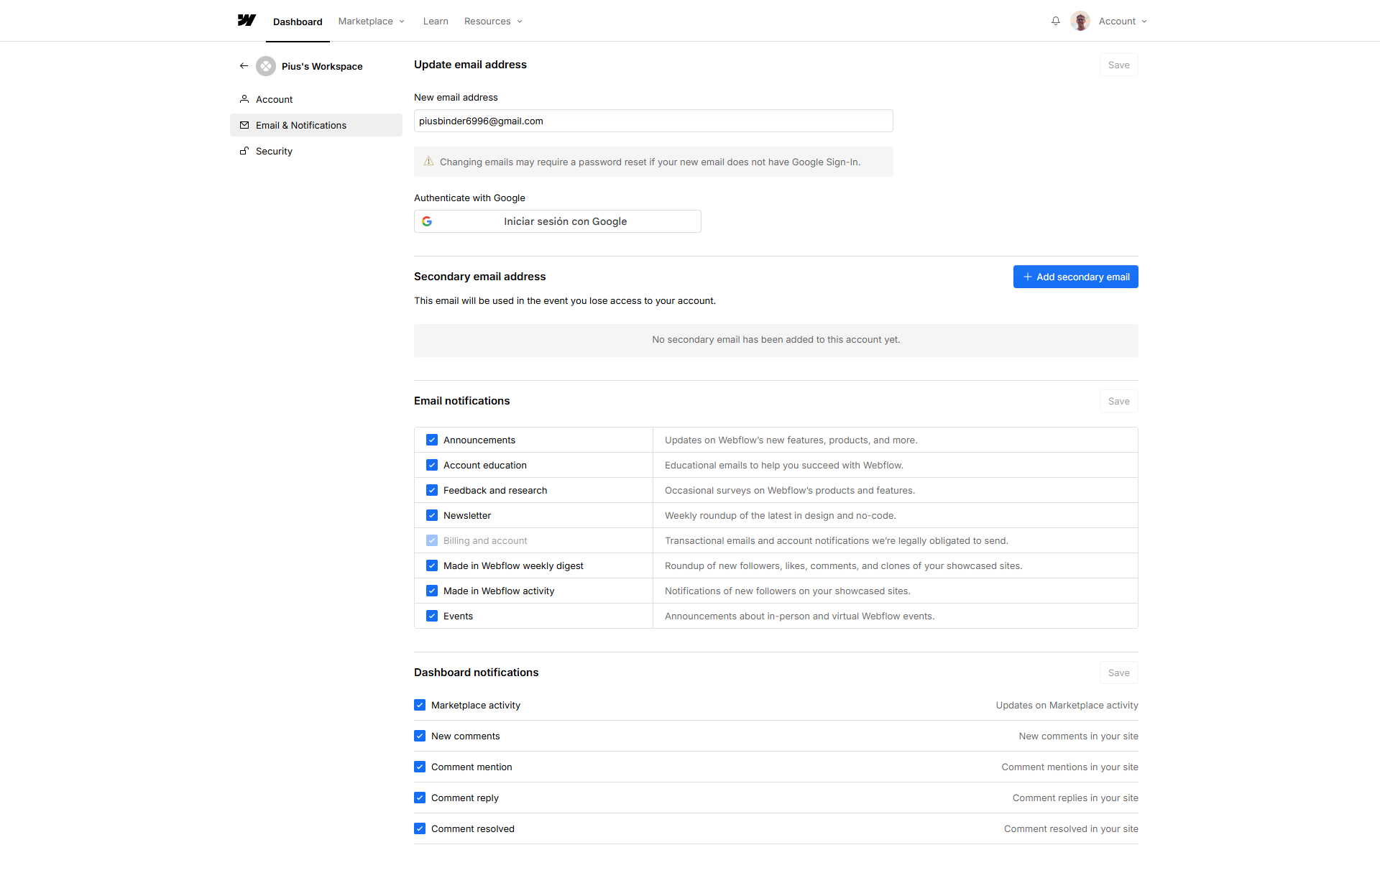Click 'Updates on Marketplace activity' text

(x=1067, y=705)
